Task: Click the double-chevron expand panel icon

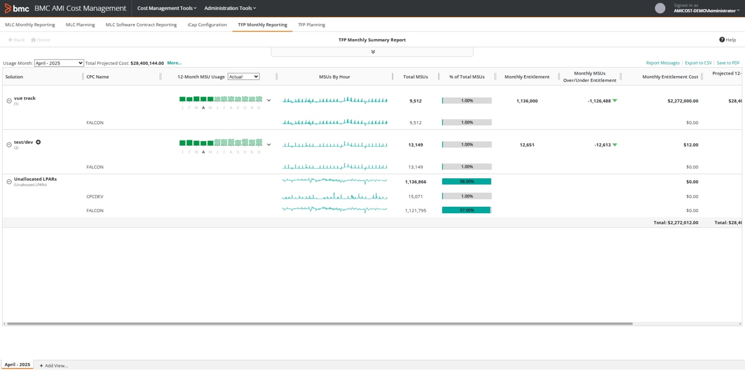Action: [x=373, y=52]
